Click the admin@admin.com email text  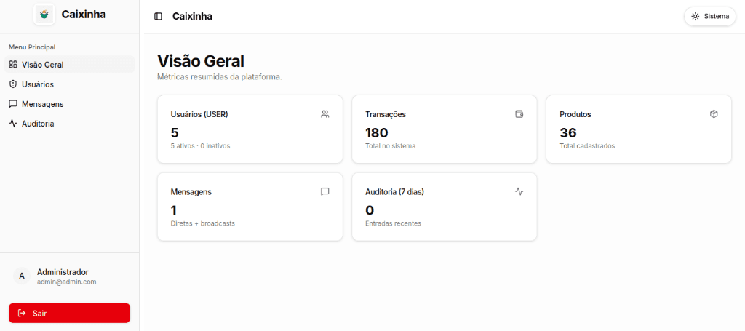(x=66, y=282)
